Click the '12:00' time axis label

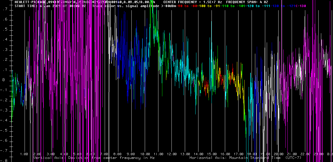(172, 154)
